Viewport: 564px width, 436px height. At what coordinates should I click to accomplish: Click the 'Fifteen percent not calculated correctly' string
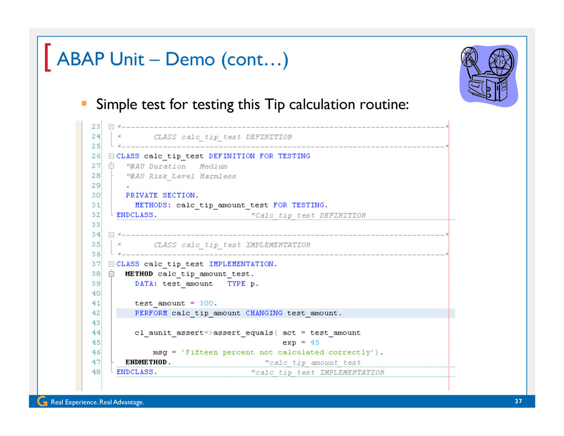coord(278,352)
